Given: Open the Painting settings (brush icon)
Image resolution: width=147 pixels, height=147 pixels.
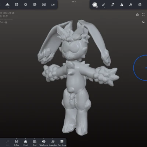Looking at the screenshot, I should [112, 5].
